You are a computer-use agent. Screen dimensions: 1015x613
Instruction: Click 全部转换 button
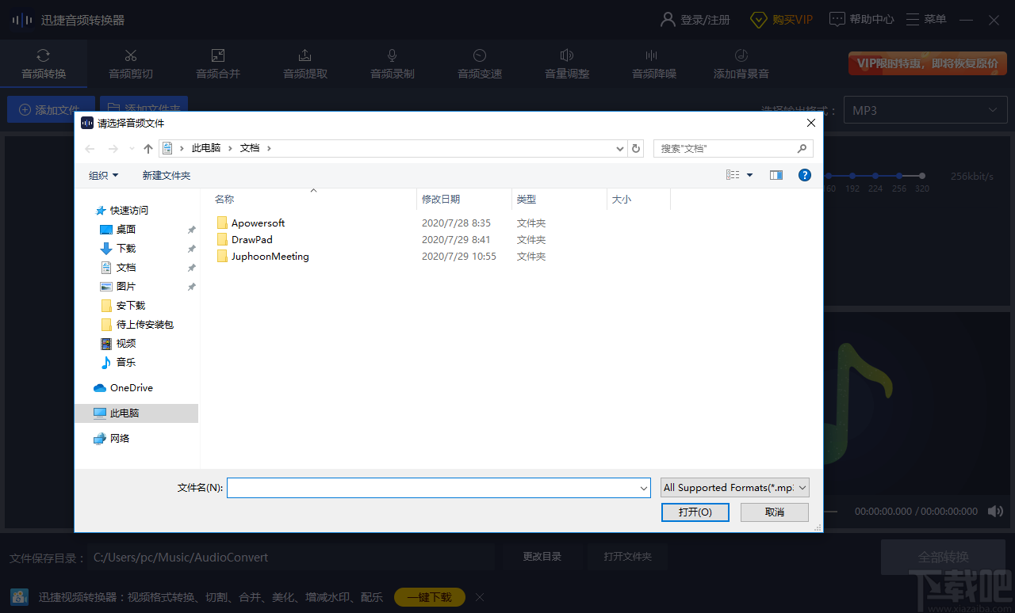tap(944, 557)
